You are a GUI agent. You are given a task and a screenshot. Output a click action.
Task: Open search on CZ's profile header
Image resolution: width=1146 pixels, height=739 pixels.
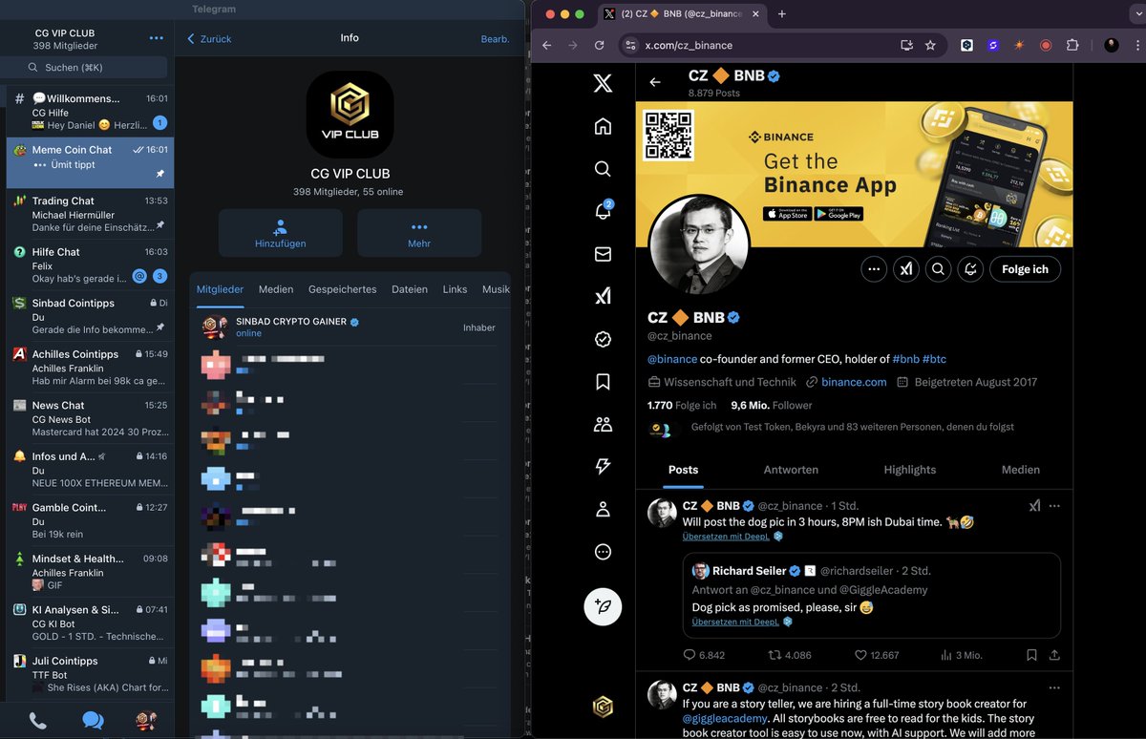coord(938,268)
